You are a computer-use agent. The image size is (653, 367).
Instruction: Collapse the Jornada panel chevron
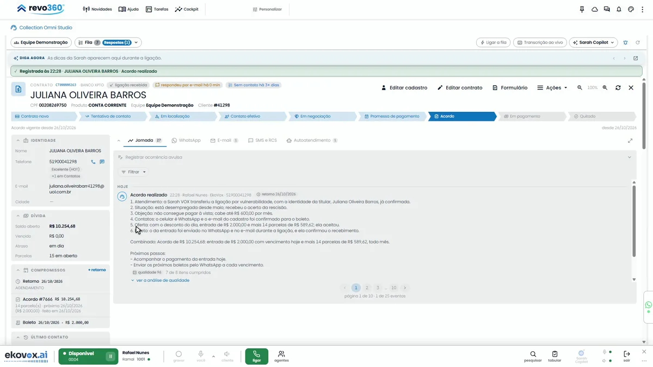click(x=119, y=141)
